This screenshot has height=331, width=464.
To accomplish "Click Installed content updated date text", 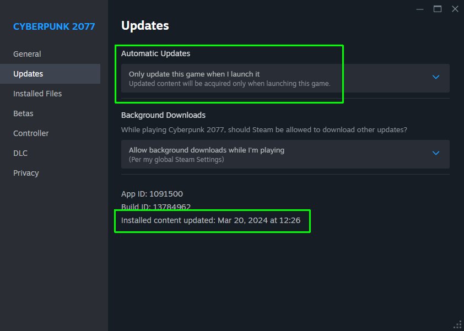I will (x=211, y=220).
